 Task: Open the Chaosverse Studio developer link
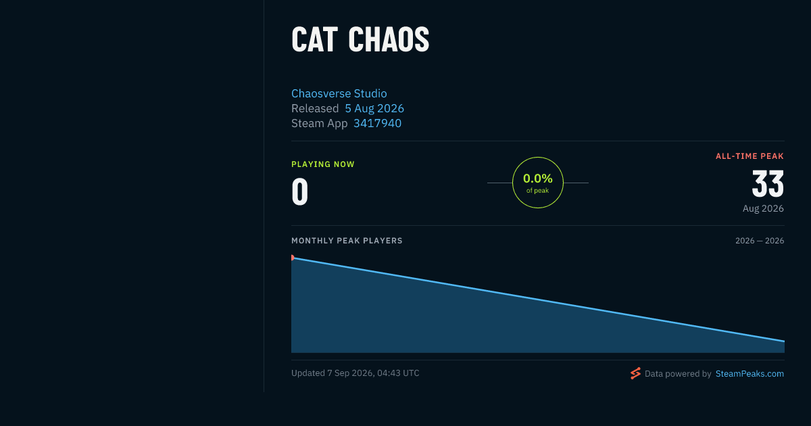point(339,93)
